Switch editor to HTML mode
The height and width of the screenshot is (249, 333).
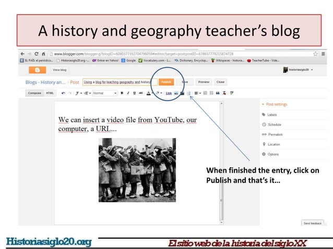[50, 93]
